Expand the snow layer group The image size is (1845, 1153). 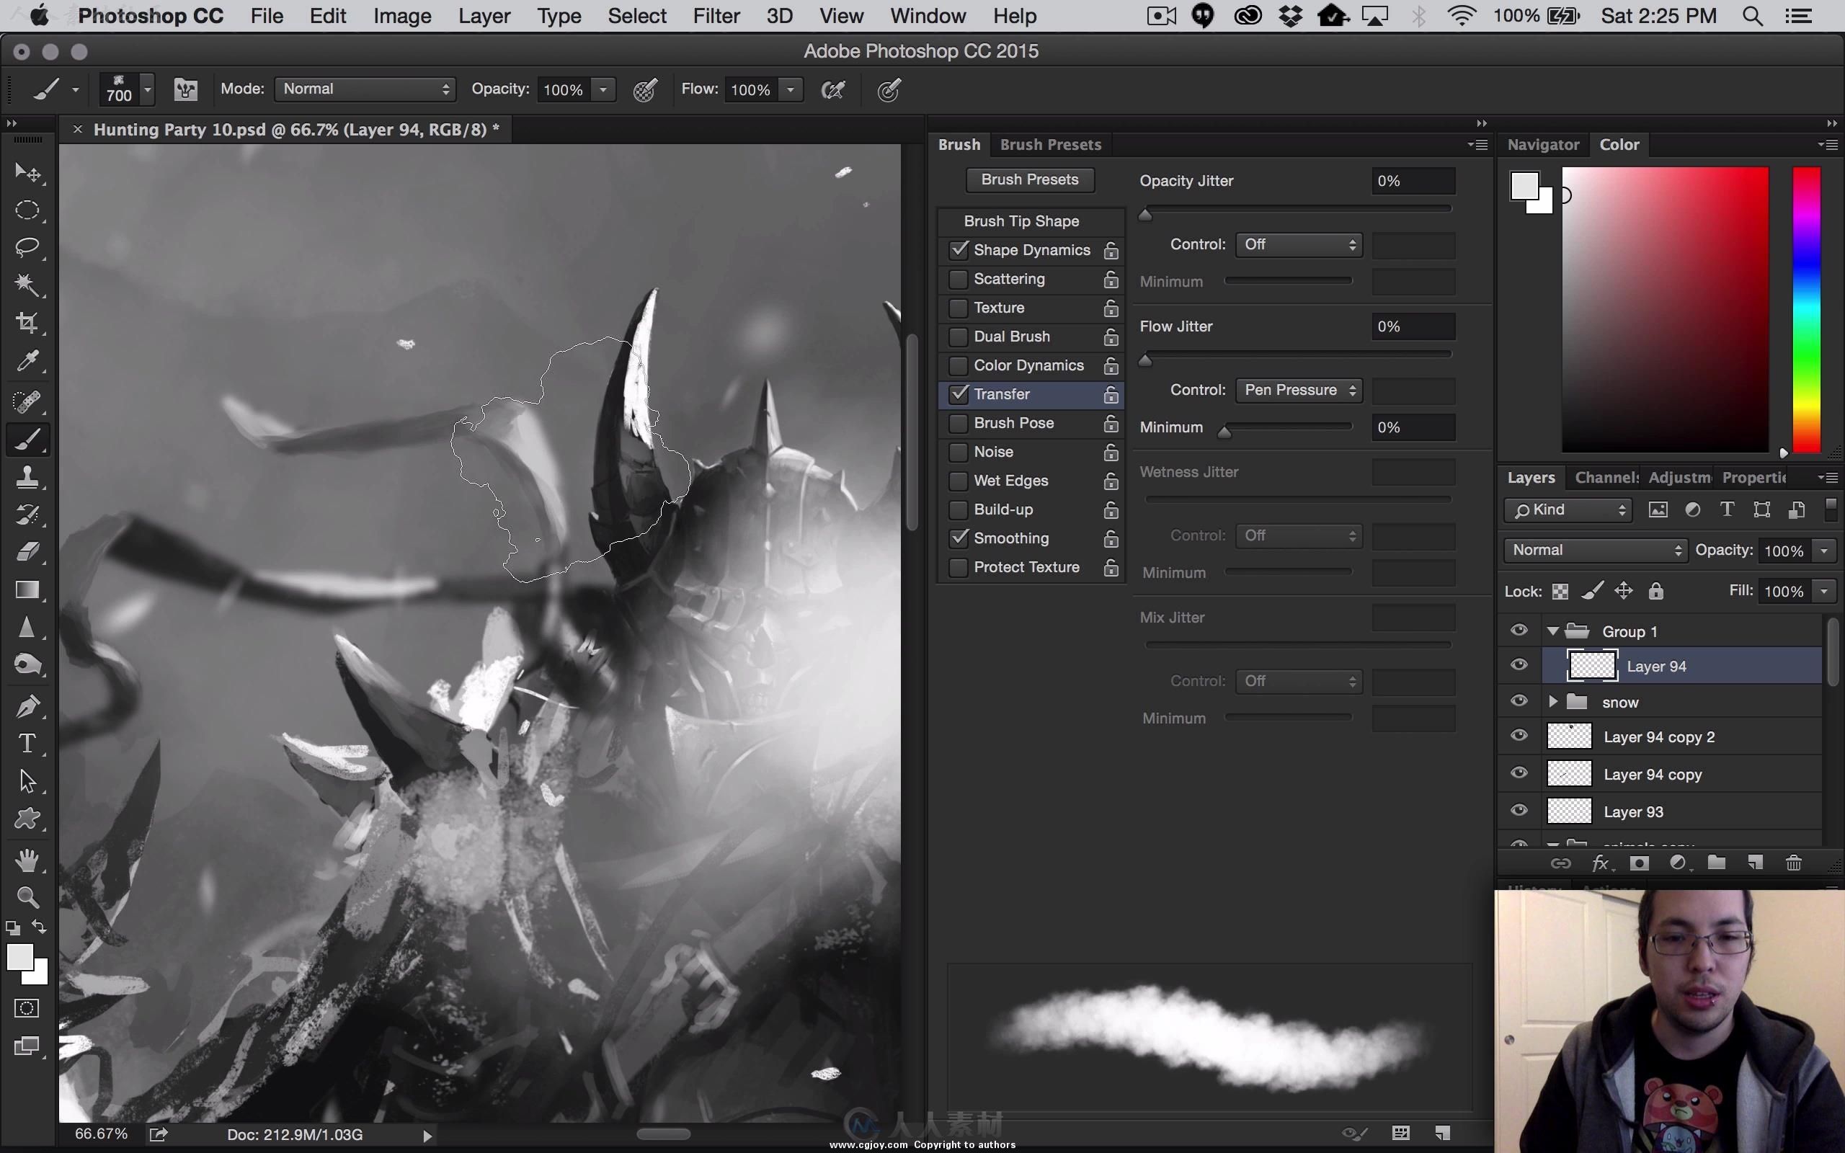pyautogui.click(x=1553, y=702)
